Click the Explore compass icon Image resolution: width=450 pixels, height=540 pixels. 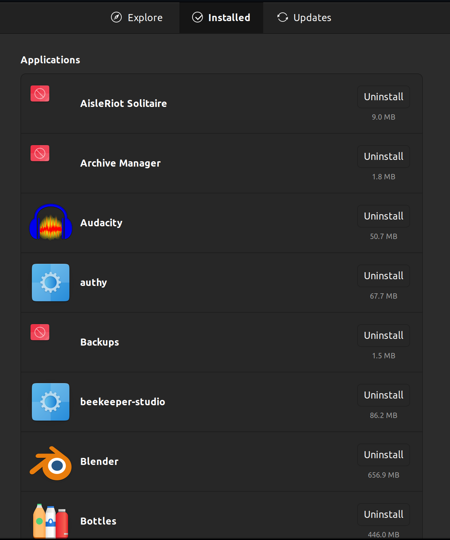pyautogui.click(x=116, y=17)
